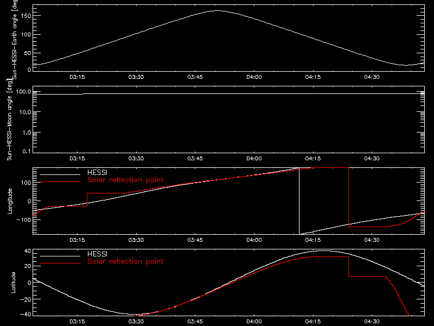Click 03:30 under the Latitude plot
This screenshot has height=326, width=434.
coord(136,322)
